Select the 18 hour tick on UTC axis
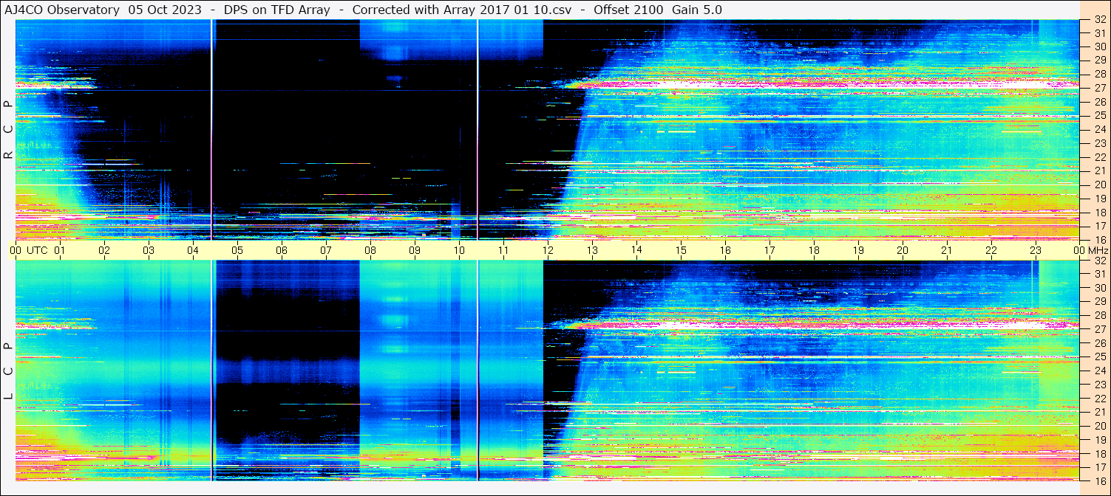The height and width of the screenshot is (496, 1111). tap(814, 250)
